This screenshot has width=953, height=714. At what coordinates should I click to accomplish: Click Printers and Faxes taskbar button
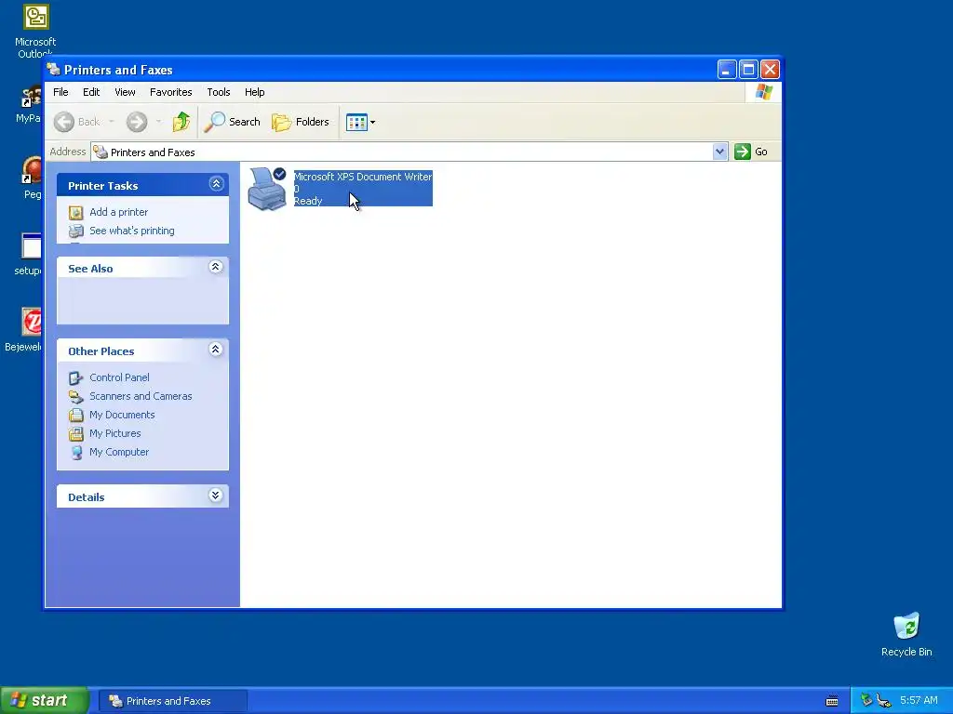coord(172,701)
